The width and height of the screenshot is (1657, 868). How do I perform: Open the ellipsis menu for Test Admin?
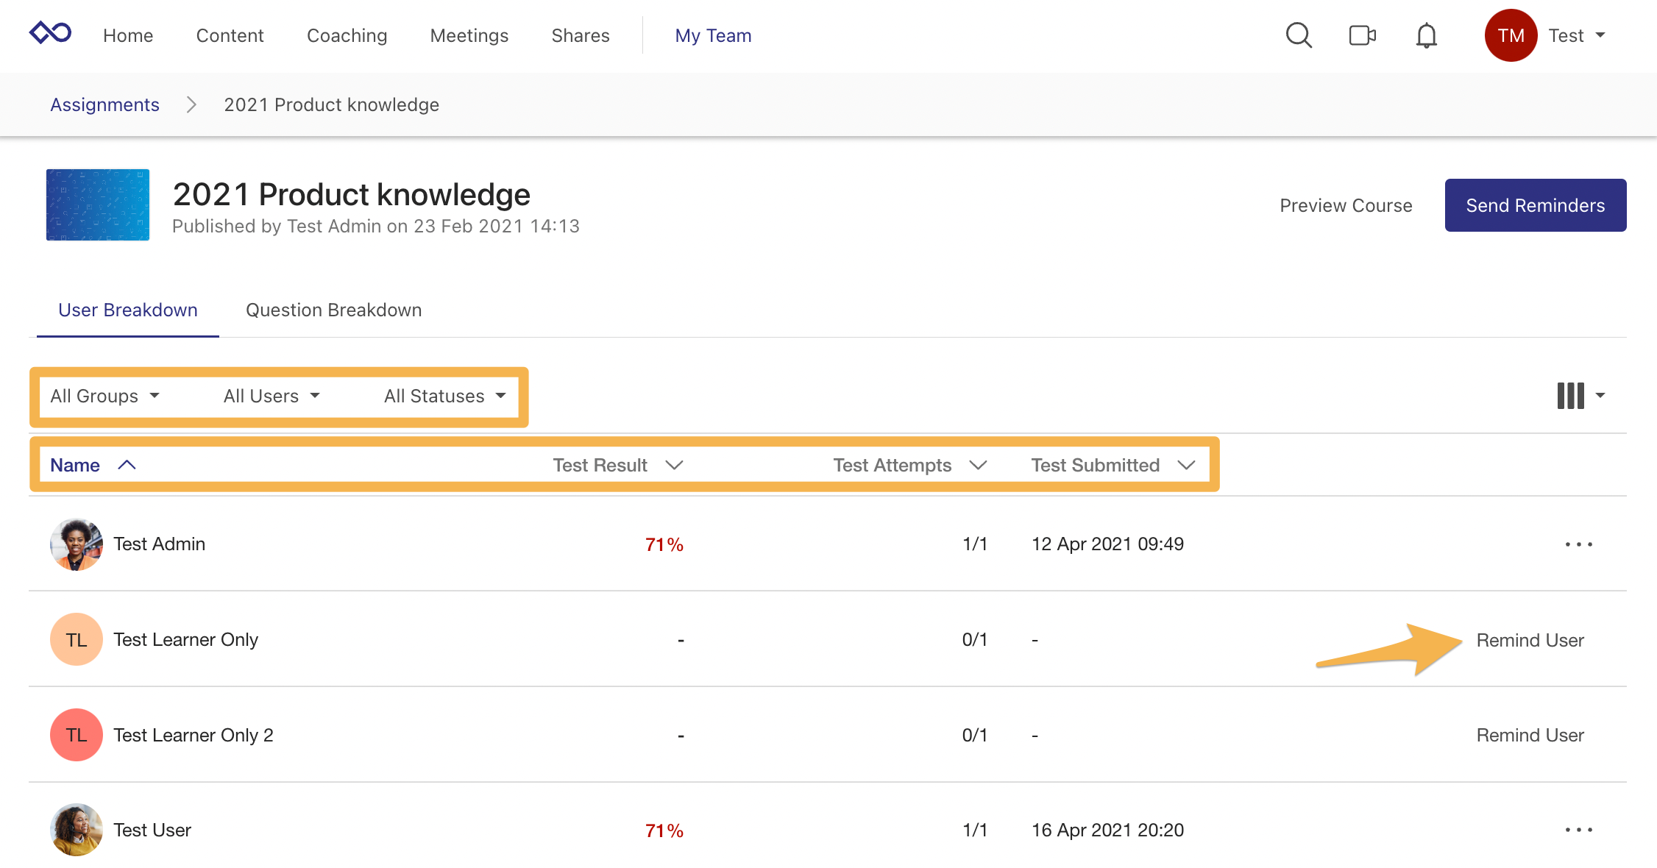pyautogui.click(x=1578, y=544)
